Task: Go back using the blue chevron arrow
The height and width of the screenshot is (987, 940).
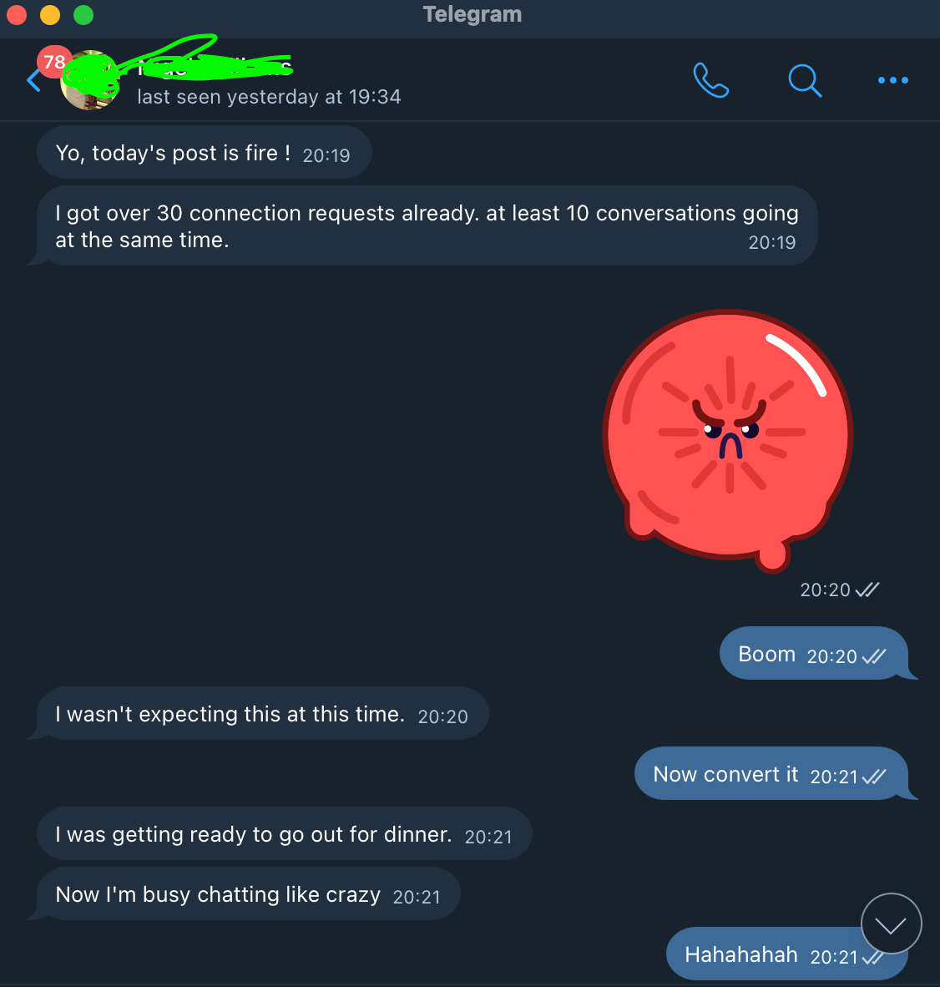Action: (33, 80)
